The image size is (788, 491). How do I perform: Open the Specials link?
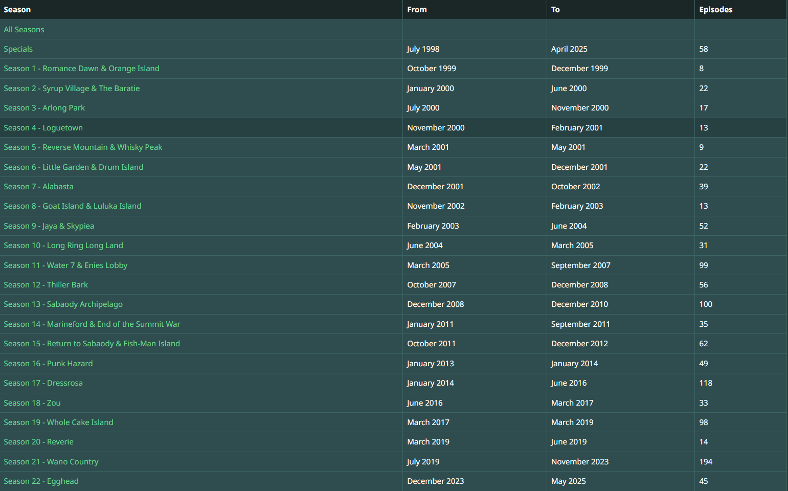18,49
